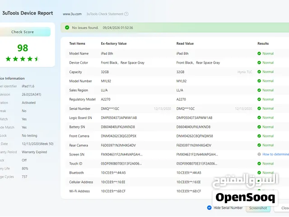The image size is (289, 217).
Task: Click the green check icon in Capacity row
Action: (259, 72)
